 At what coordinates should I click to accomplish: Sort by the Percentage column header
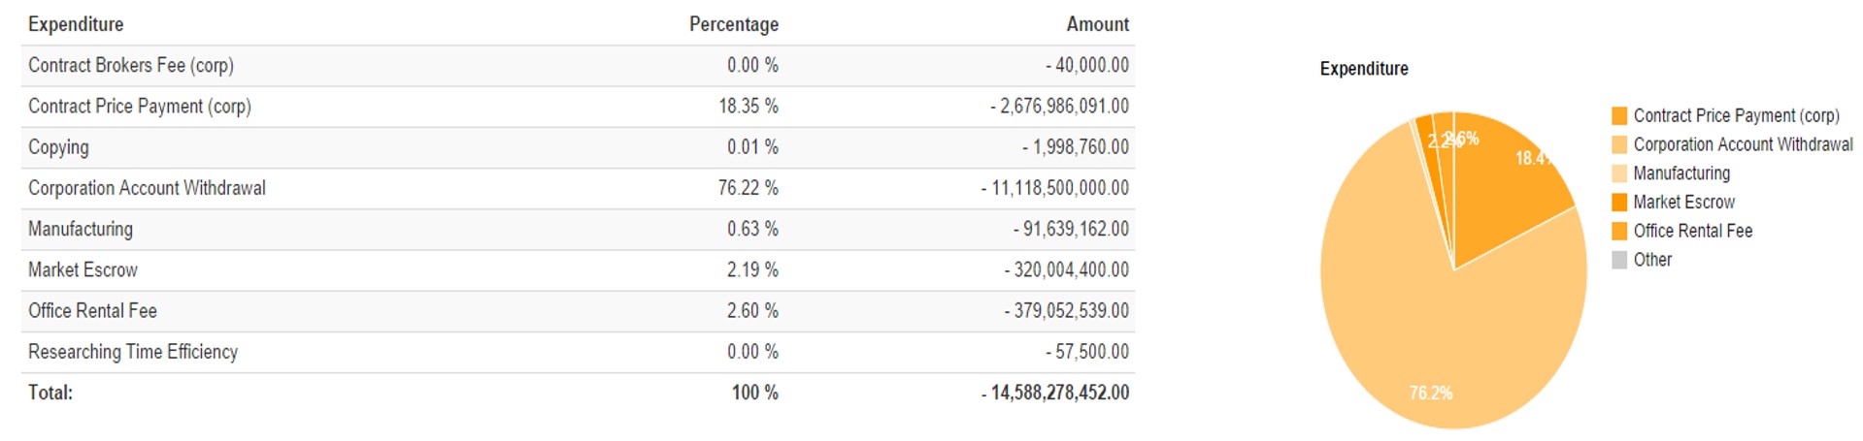tap(733, 24)
